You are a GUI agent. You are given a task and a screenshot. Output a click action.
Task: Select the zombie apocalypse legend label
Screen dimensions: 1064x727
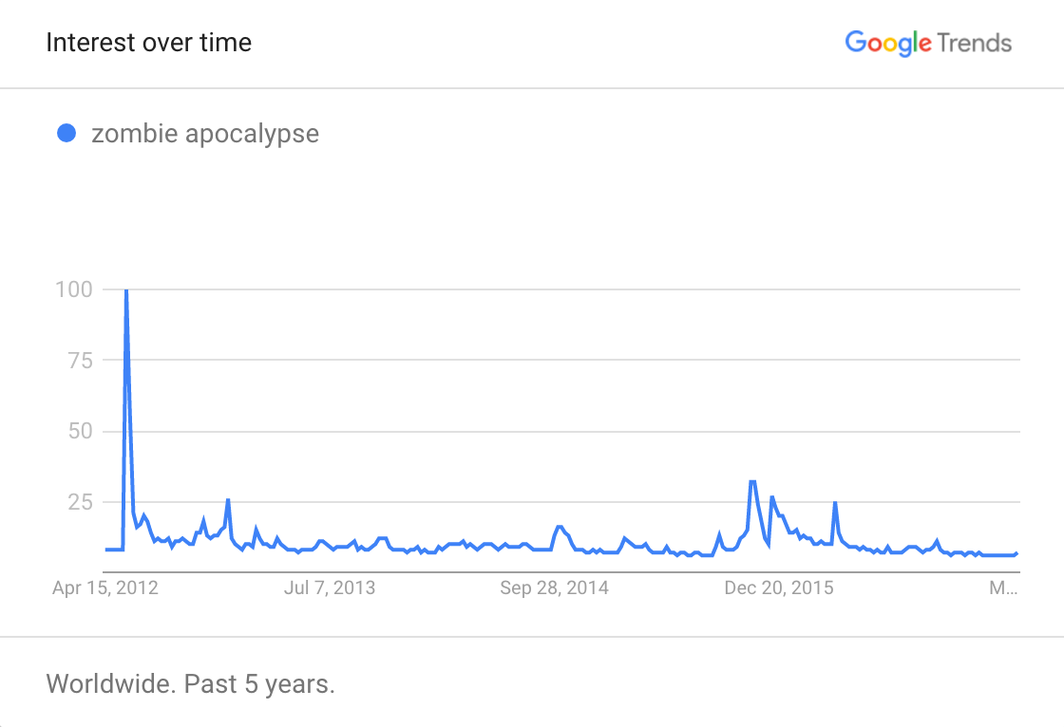pyautogui.click(x=205, y=134)
